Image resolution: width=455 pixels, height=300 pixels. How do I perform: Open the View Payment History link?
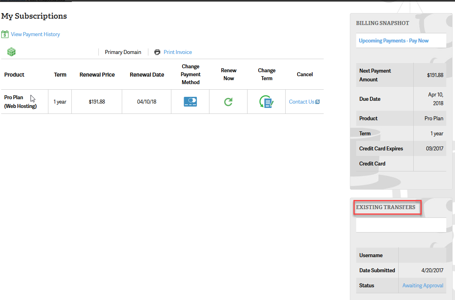click(x=35, y=34)
